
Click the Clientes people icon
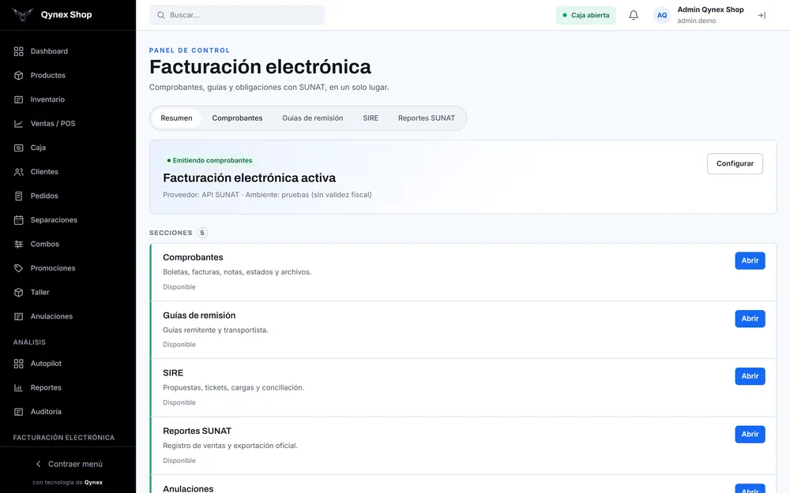(19, 172)
